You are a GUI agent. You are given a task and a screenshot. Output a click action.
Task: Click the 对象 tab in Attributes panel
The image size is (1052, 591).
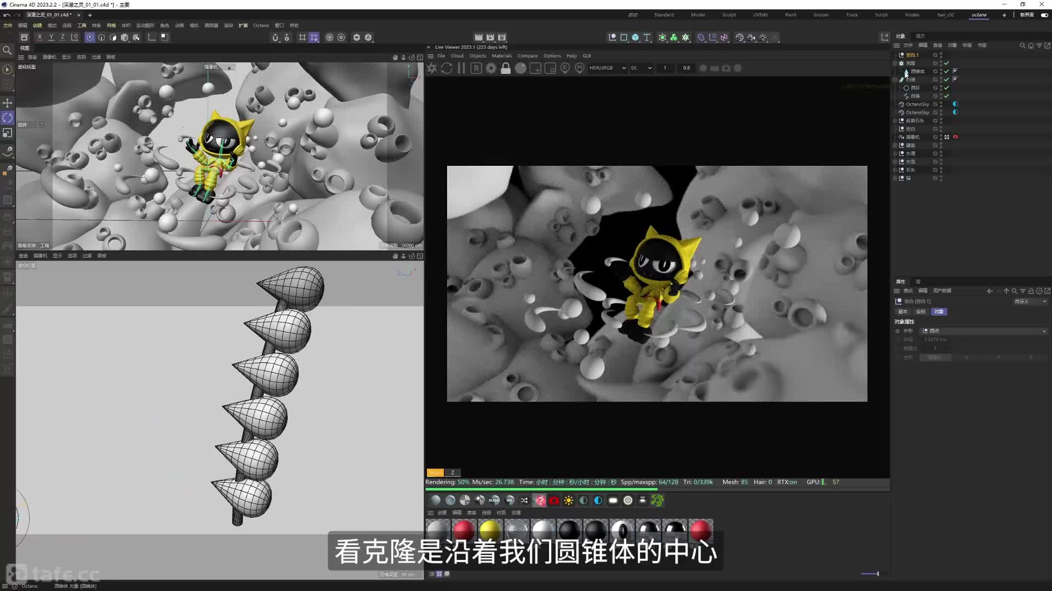pos(939,311)
